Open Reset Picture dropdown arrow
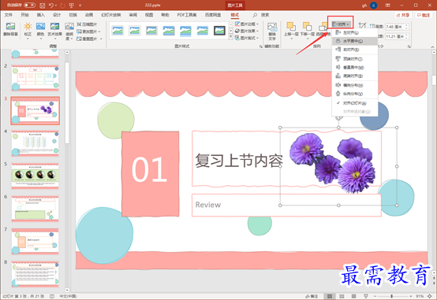This screenshot has height=300, width=437. click(x=101, y=39)
